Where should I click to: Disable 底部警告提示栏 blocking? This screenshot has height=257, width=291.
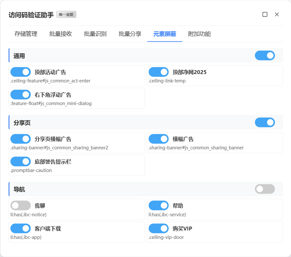pos(21,162)
